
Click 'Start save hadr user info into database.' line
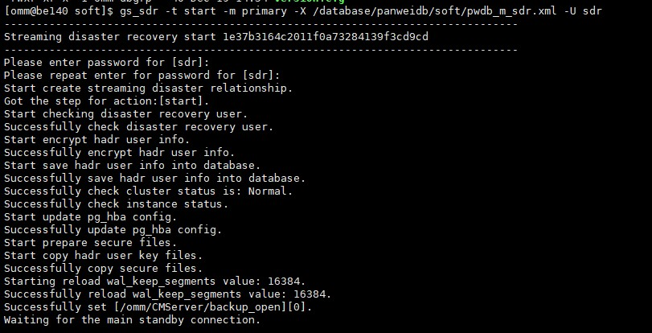tap(132, 166)
